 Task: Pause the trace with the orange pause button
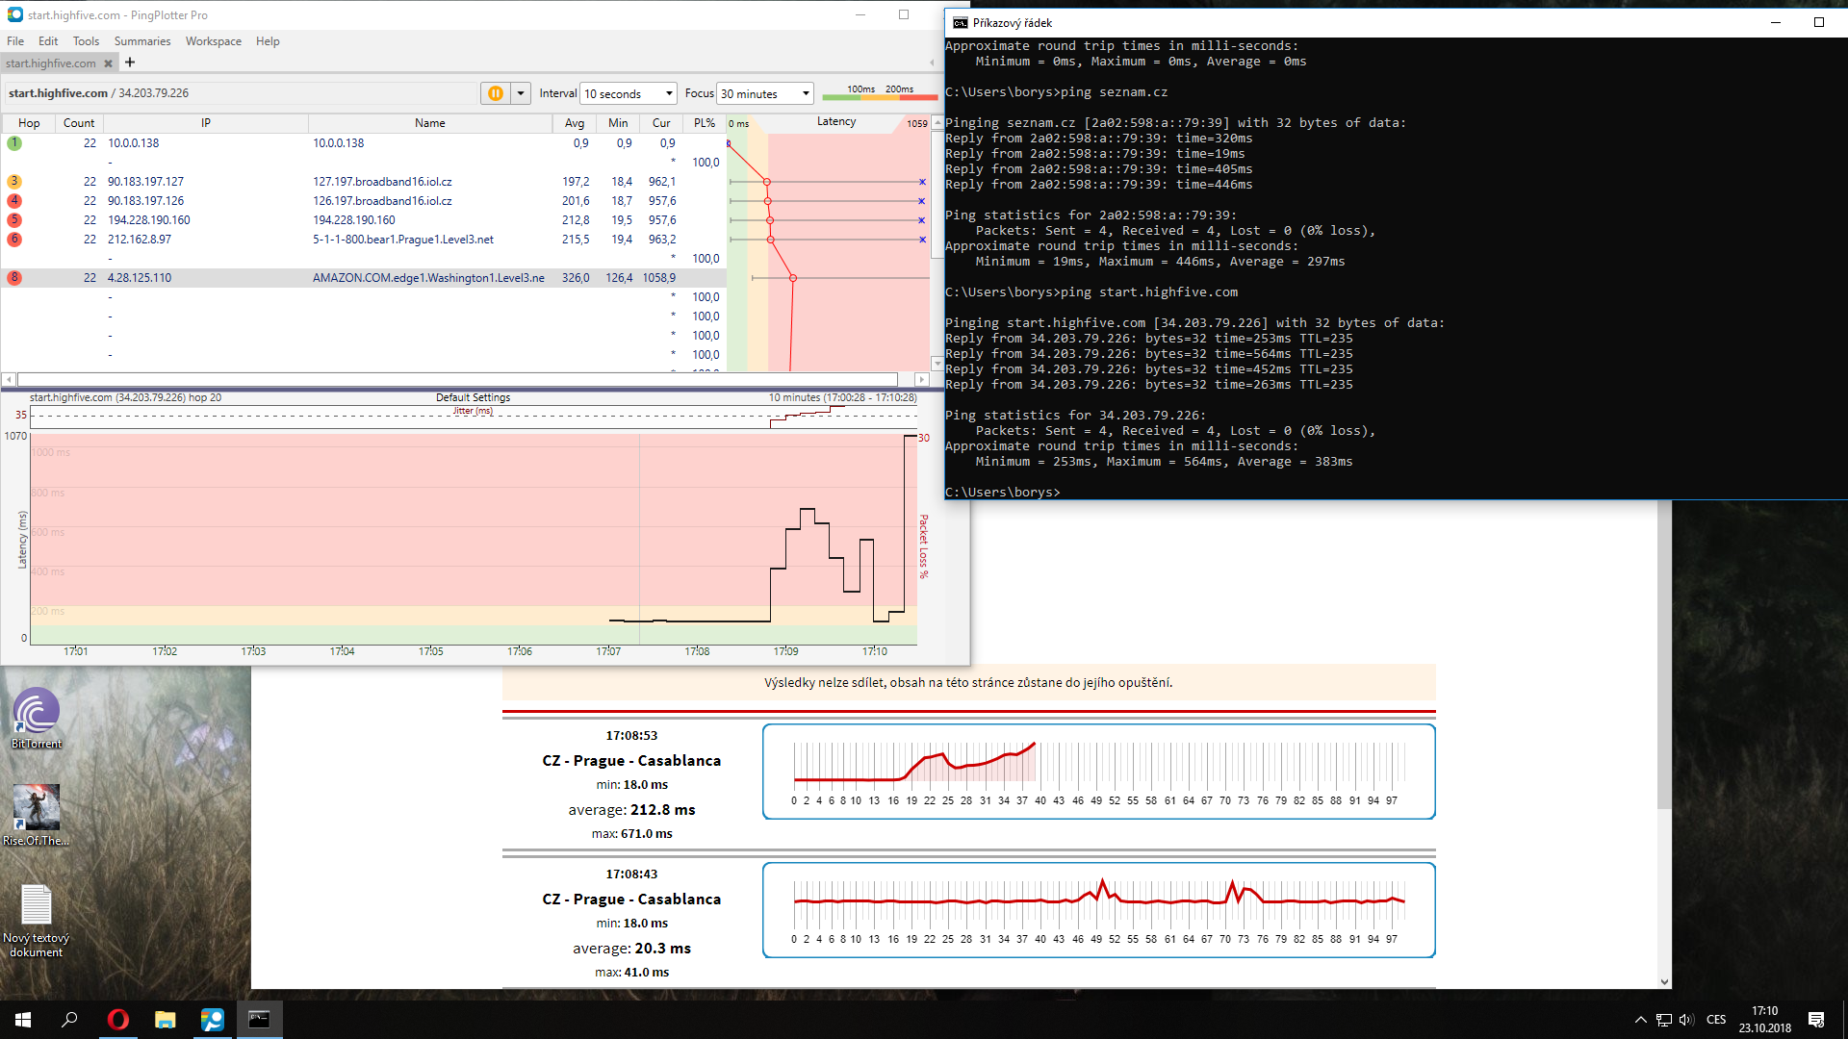495,93
